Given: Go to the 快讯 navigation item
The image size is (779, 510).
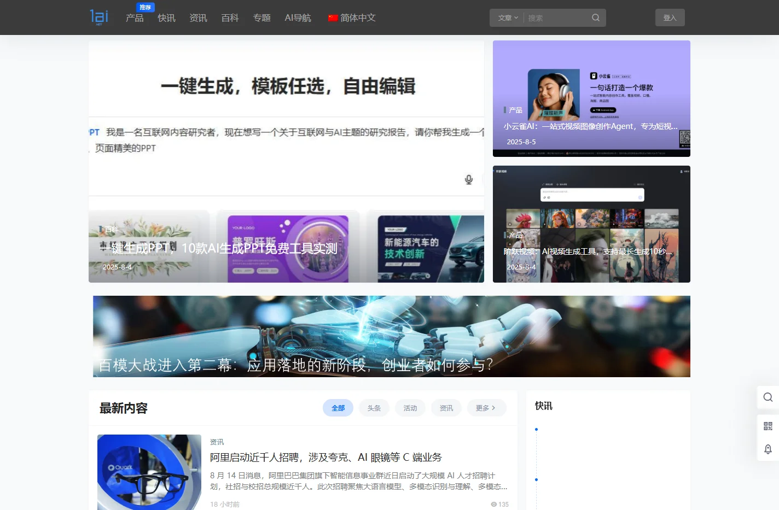Looking at the screenshot, I should 166,18.
